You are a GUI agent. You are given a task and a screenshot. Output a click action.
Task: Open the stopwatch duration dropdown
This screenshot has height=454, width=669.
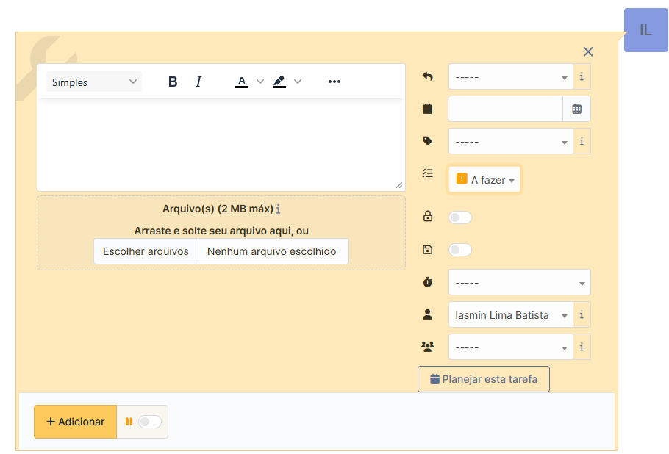520,282
